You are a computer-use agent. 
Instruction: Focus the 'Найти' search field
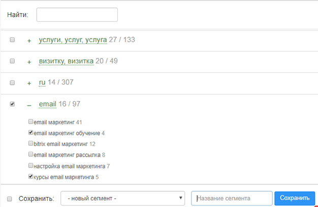(x=77, y=15)
